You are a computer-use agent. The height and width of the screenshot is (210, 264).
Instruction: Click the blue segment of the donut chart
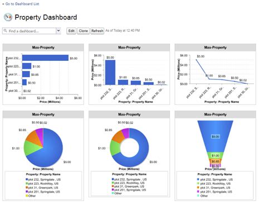coord(144,151)
